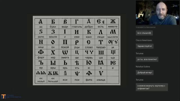
Task: Click the letter label 'живете'
Action: pyautogui.click(x=112, y=27)
